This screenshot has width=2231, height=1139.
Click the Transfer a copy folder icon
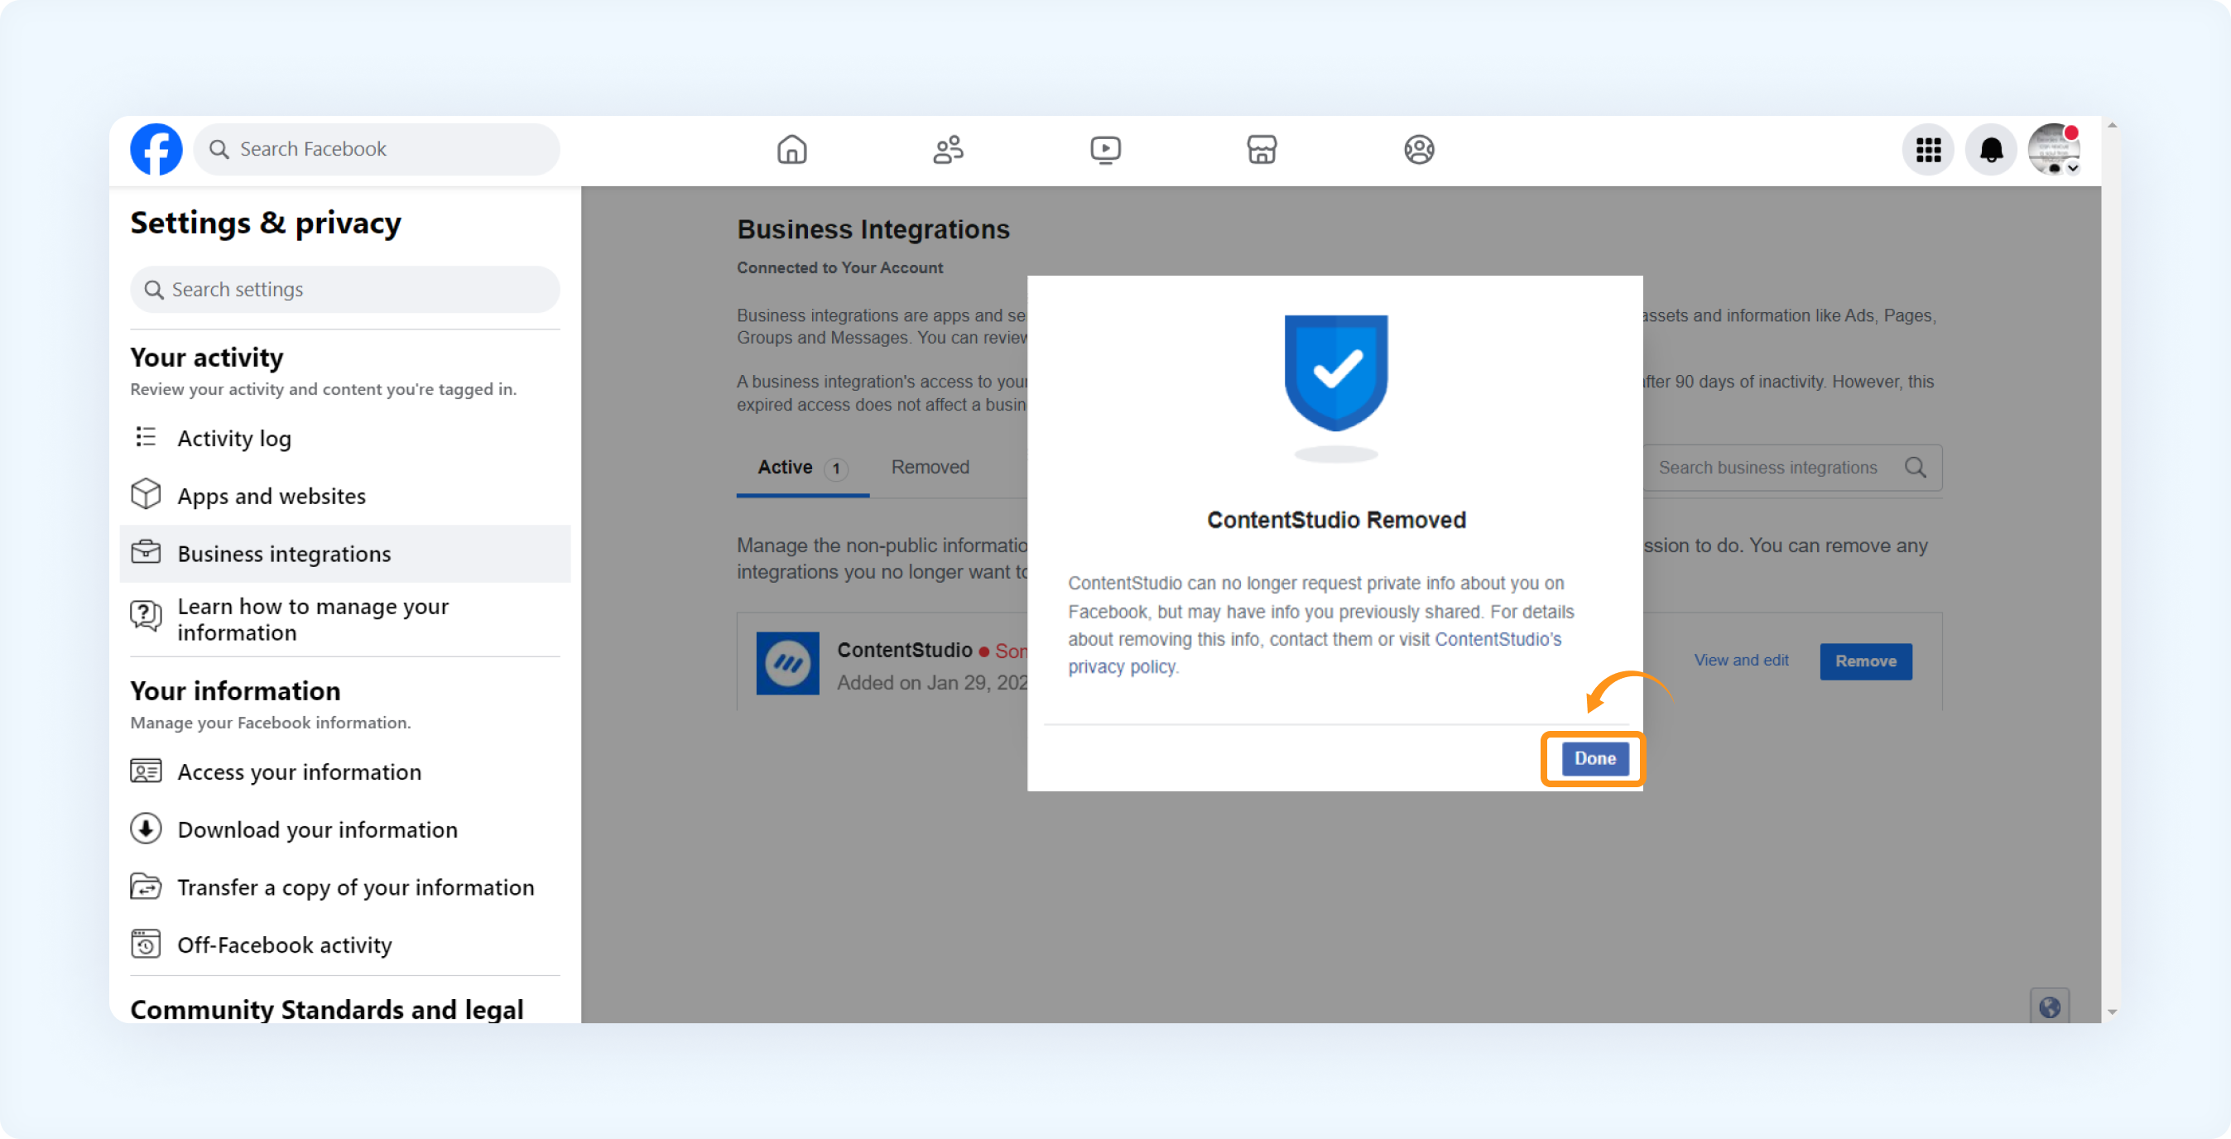pyautogui.click(x=146, y=886)
